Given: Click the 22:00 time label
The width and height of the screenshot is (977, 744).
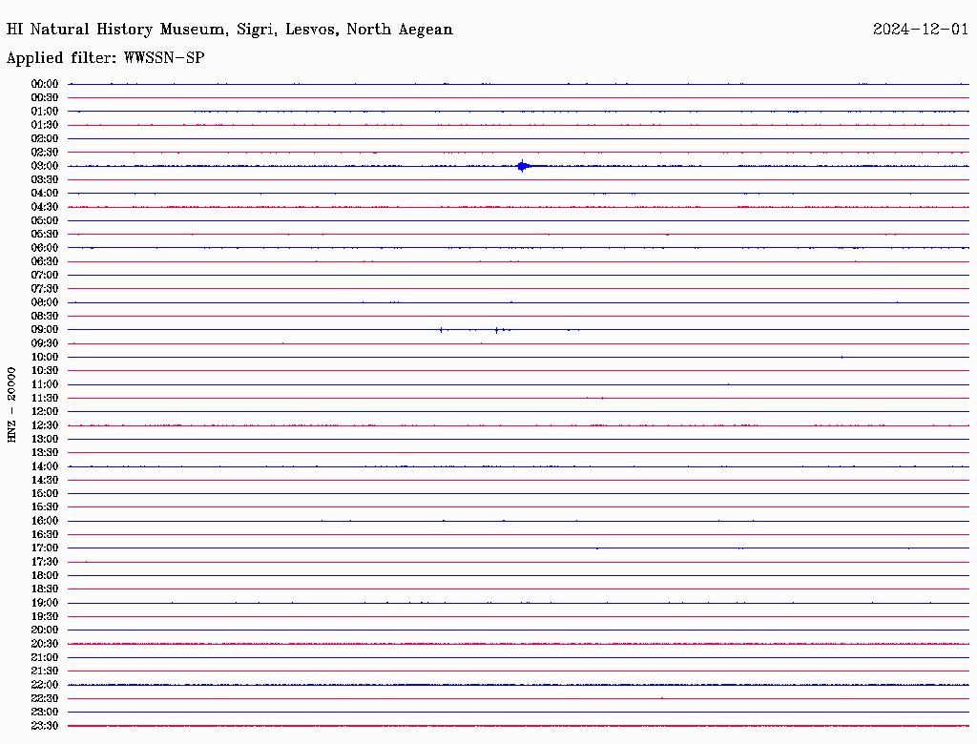Looking at the screenshot, I should (x=45, y=685).
